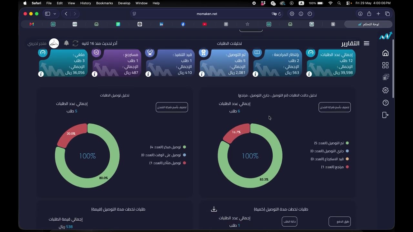413x232 pixels.
Task: Open the Safari History menu
Action: [86, 3]
